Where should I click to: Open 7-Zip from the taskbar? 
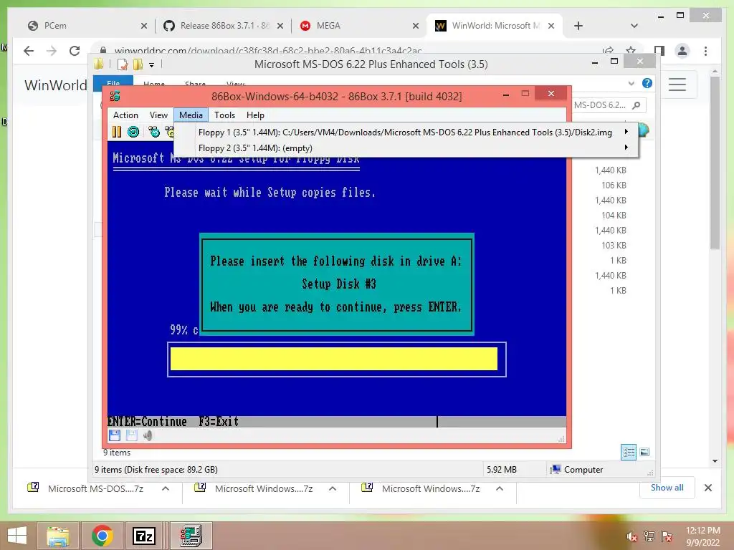coord(143,536)
